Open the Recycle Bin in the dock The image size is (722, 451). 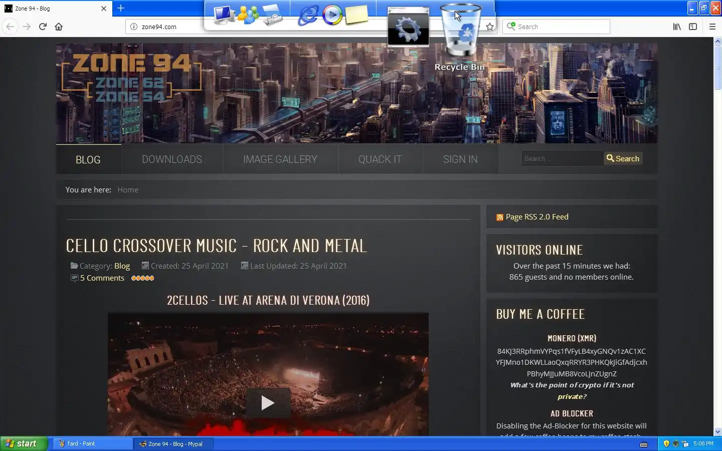point(460,31)
